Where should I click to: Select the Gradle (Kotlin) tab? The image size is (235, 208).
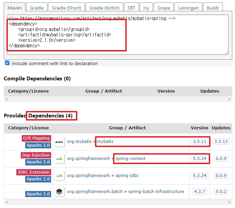[104, 7]
